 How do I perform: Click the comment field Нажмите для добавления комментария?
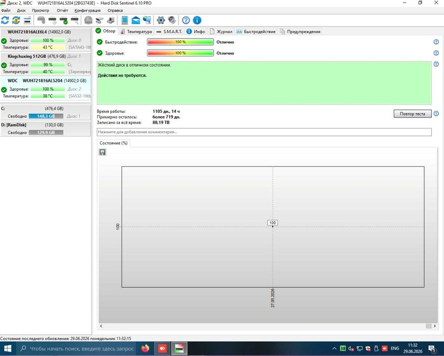[264, 132]
